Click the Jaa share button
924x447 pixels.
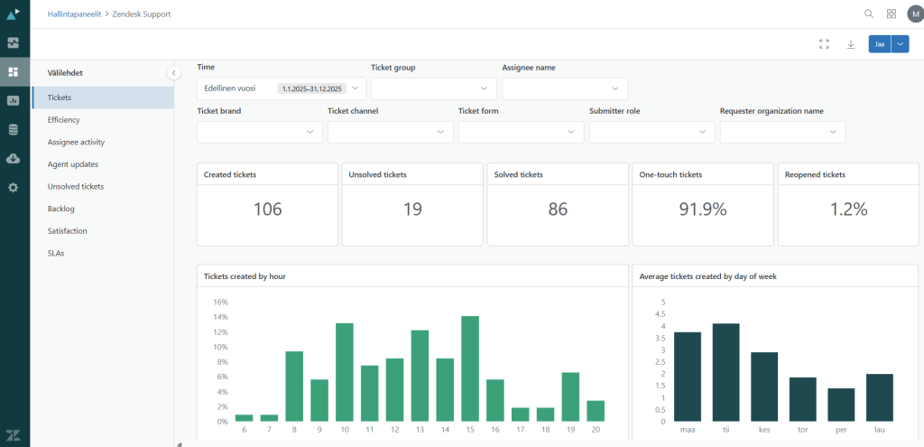[x=879, y=43]
